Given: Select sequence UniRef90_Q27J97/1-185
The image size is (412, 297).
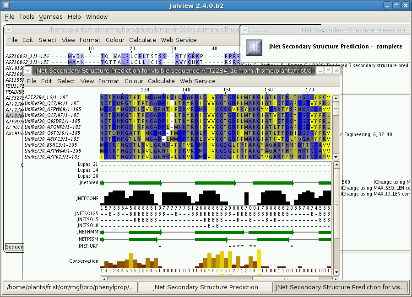Looking at the screenshot, I should [x=51, y=115].
